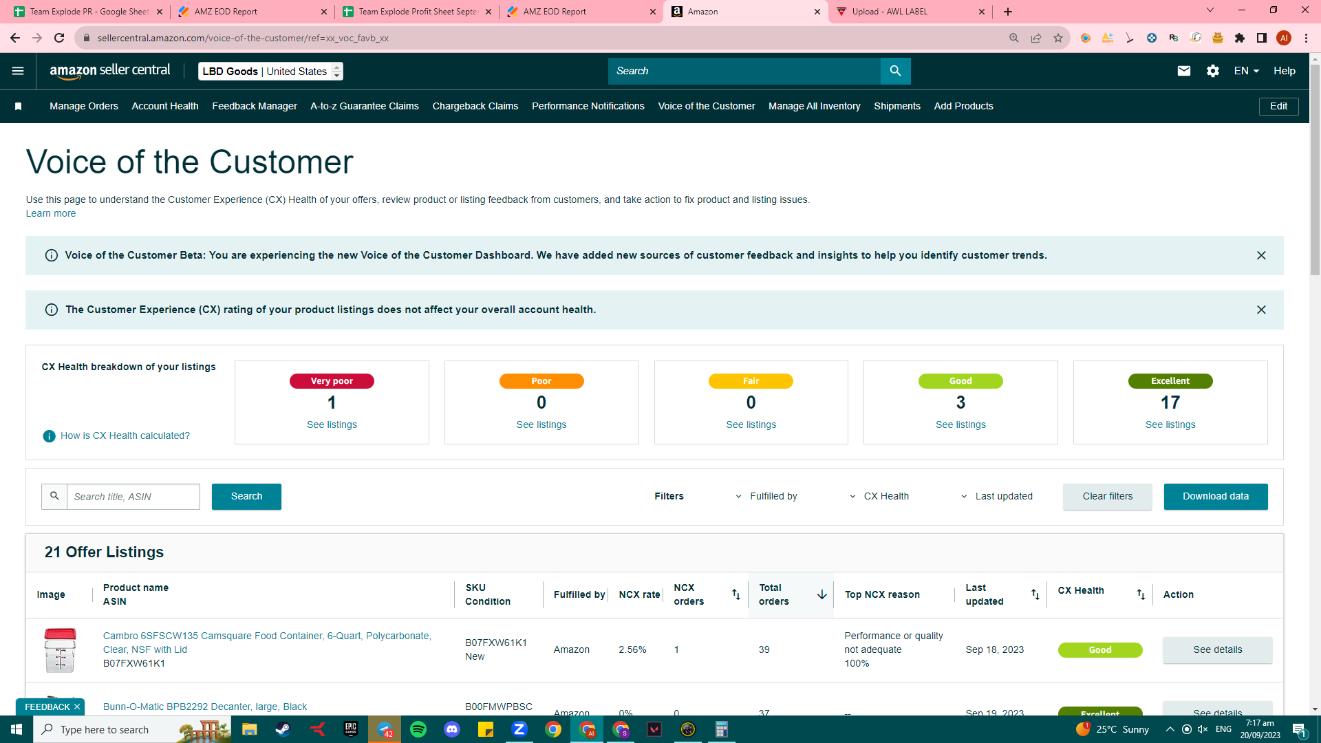This screenshot has height=743, width=1321.
Task: Open A-to-z Guarantee Claims menu item
Action: pyautogui.click(x=365, y=106)
